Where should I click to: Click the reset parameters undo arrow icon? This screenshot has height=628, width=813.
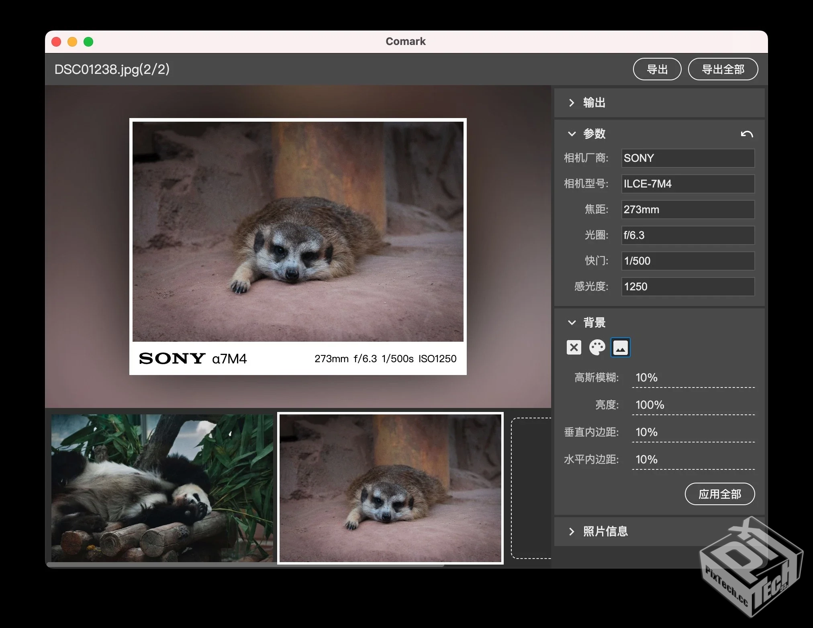746,134
